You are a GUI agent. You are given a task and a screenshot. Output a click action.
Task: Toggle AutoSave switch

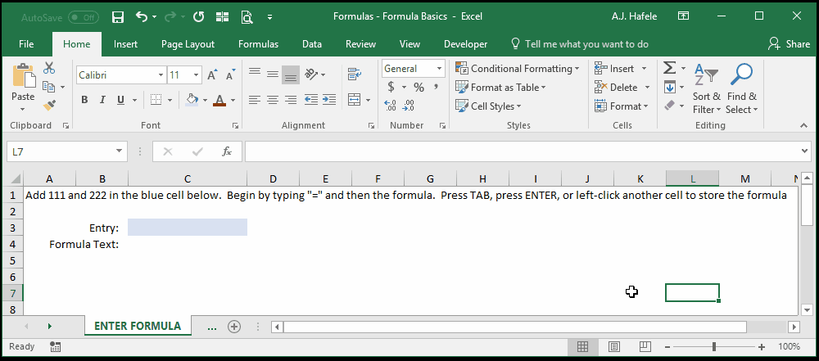tap(84, 17)
